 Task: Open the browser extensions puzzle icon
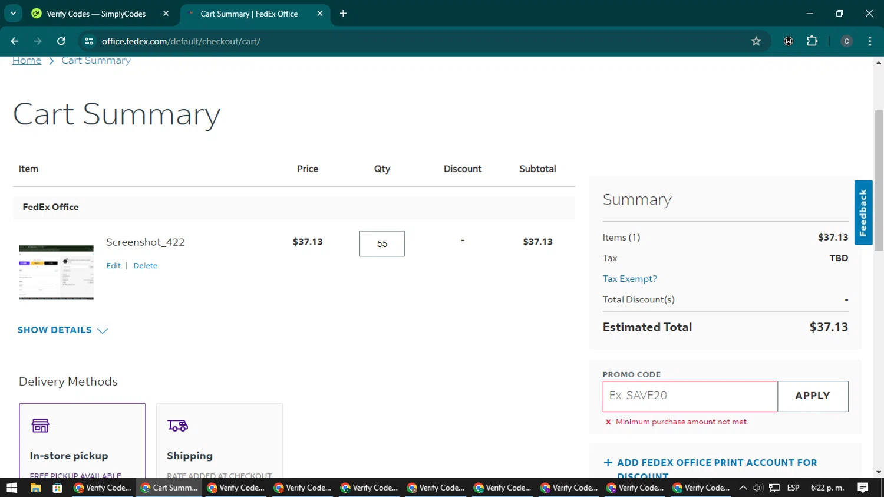[812, 41]
